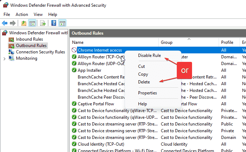This screenshot has height=152, width=246.
Task: Click green check icon beside App Installer
Action: (74, 70)
